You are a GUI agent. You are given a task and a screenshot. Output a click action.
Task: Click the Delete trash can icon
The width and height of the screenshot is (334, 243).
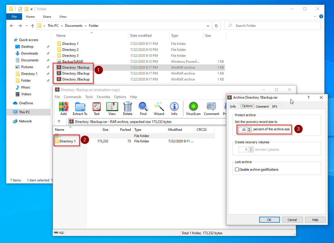click(127, 109)
